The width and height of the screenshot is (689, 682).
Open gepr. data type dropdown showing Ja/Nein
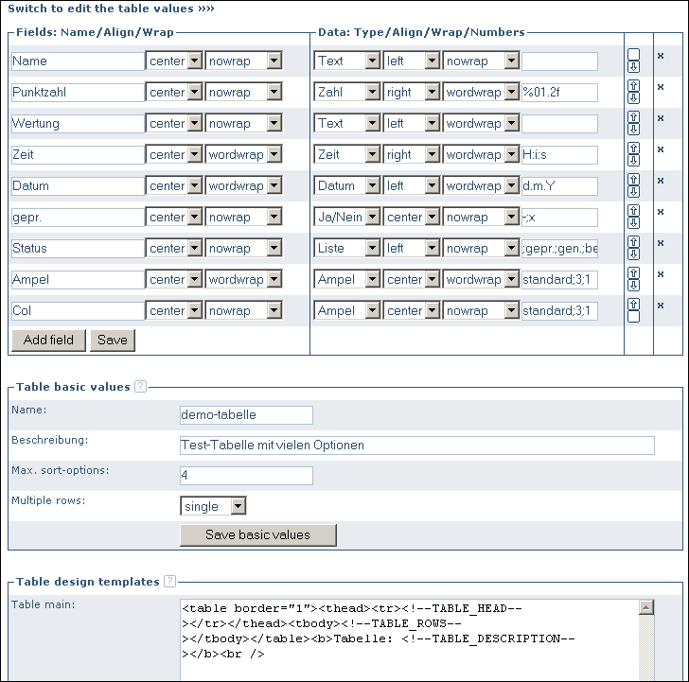tap(347, 217)
